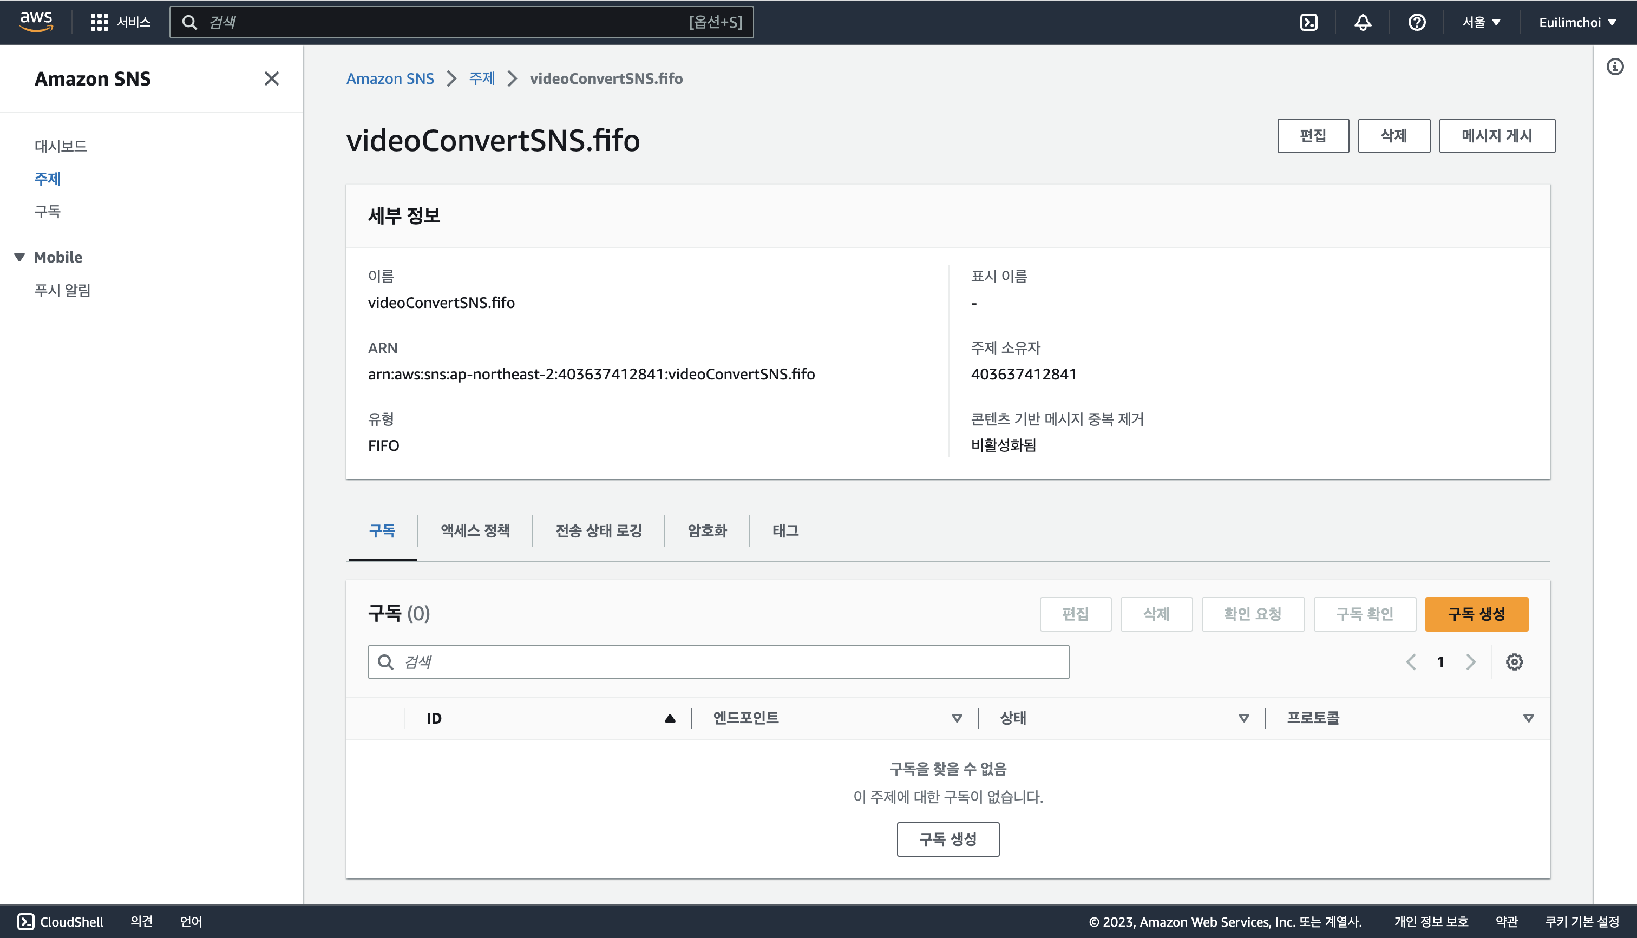Go to previous page of subscriptions

click(1411, 661)
